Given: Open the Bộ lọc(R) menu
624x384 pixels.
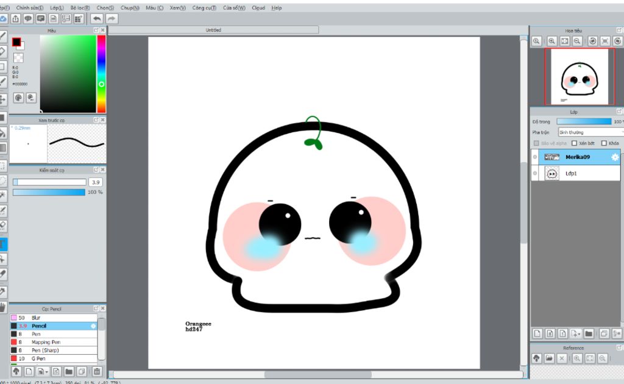Looking at the screenshot, I should point(80,8).
